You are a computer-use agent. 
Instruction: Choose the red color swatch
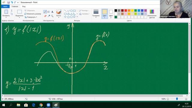point(126,10)
